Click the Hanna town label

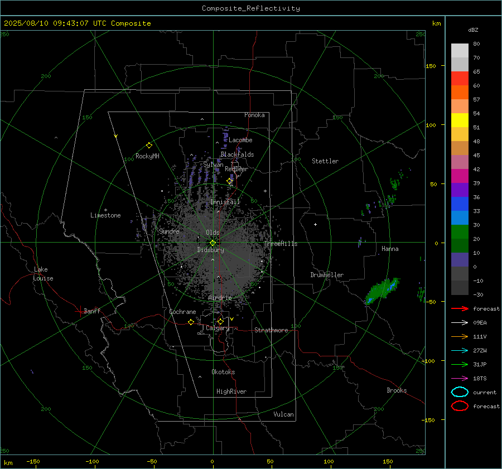tap(390, 249)
